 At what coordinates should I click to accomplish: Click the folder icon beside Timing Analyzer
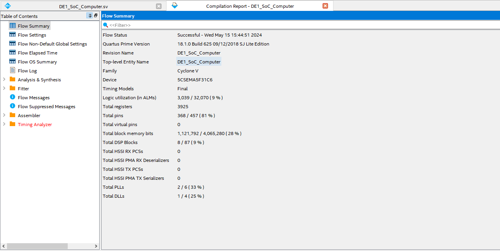(x=12, y=124)
